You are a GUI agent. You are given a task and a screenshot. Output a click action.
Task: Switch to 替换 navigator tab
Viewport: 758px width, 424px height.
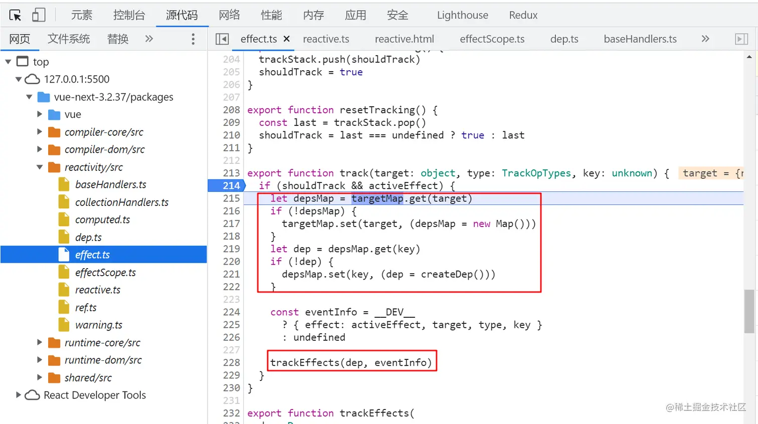point(118,39)
